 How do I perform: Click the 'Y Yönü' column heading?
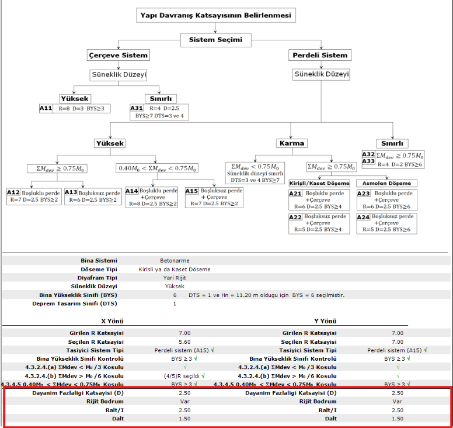pos(325,321)
